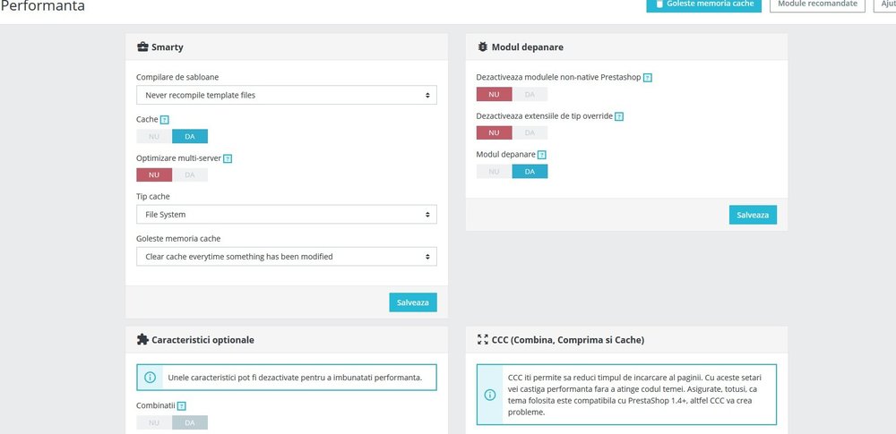Set Cache toggle to NU

point(154,136)
